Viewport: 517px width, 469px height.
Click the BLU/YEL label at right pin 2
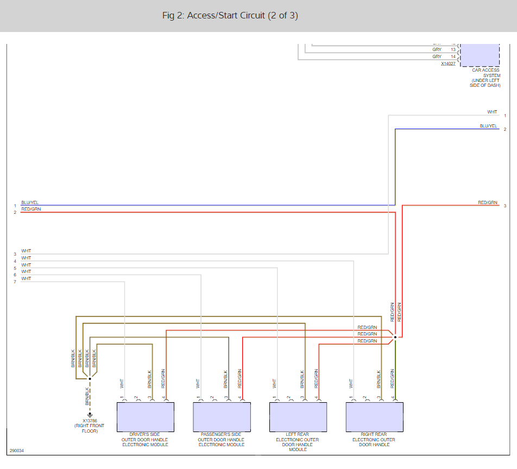(488, 126)
